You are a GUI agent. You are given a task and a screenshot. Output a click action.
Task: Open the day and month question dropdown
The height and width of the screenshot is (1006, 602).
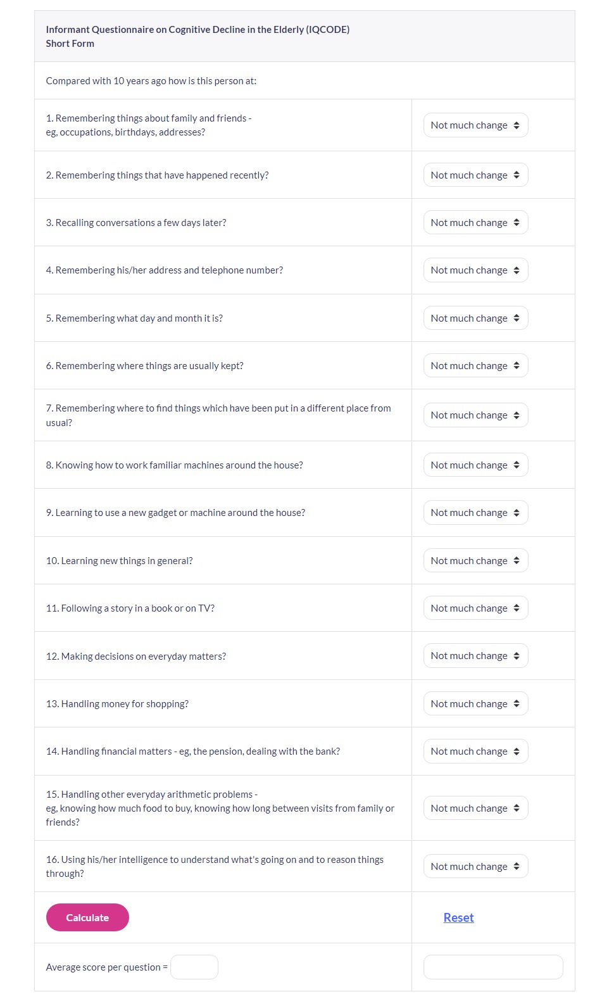(x=475, y=318)
